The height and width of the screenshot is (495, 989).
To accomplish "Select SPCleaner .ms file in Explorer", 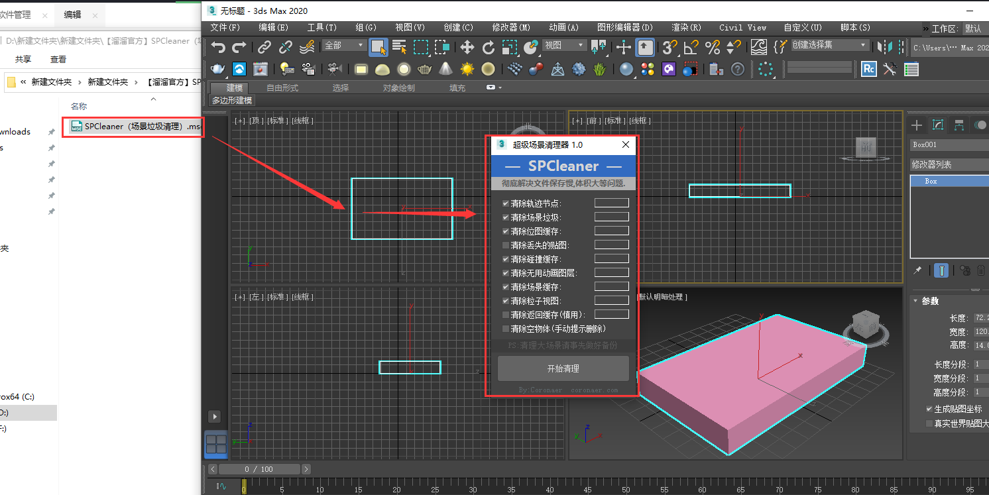I will pyautogui.click(x=133, y=127).
